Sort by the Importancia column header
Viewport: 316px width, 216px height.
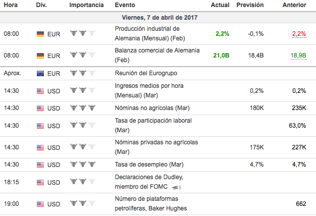86,5
